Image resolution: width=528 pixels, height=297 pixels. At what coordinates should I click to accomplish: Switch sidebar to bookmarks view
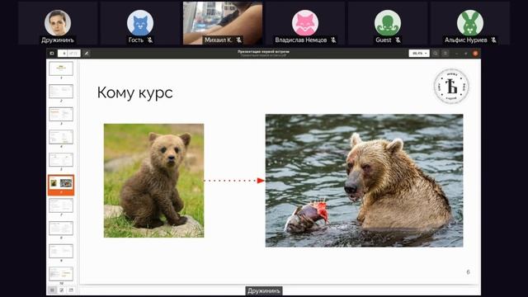point(71,290)
